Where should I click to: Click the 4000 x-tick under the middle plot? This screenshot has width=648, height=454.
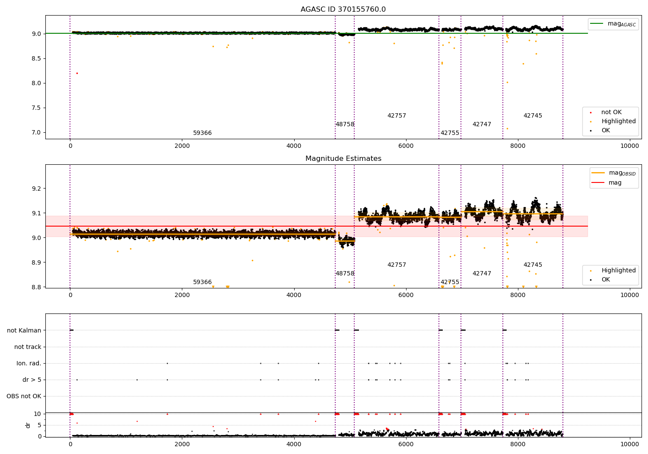294,295
